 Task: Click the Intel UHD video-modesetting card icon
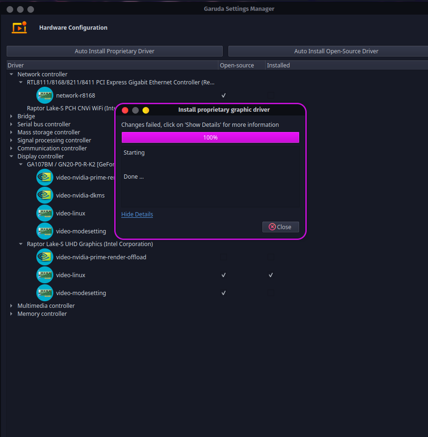point(45,293)
